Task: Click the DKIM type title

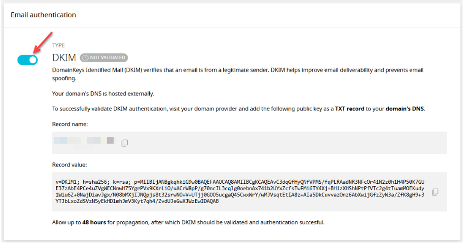Action: tap(64, 57)
